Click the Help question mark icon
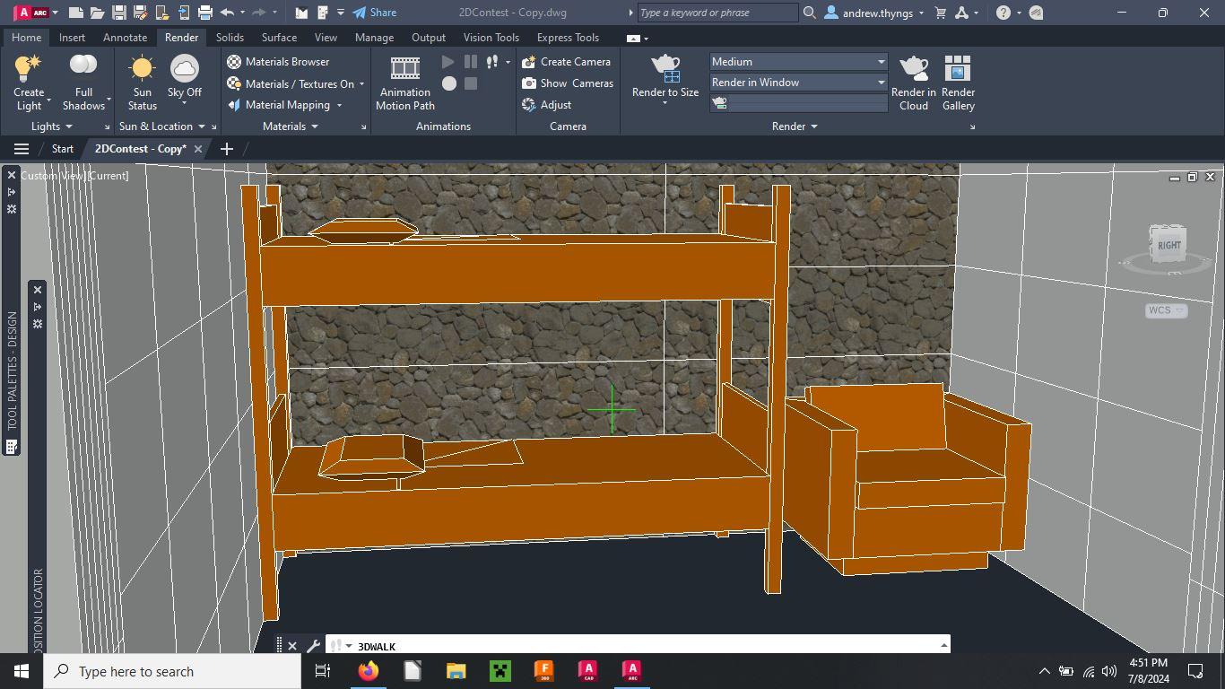1225x689 pixels. click(1003, 13)
